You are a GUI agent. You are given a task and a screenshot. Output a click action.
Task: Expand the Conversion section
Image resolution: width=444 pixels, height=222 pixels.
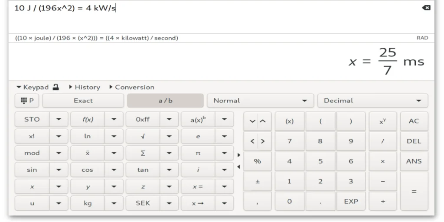(132, 87)
